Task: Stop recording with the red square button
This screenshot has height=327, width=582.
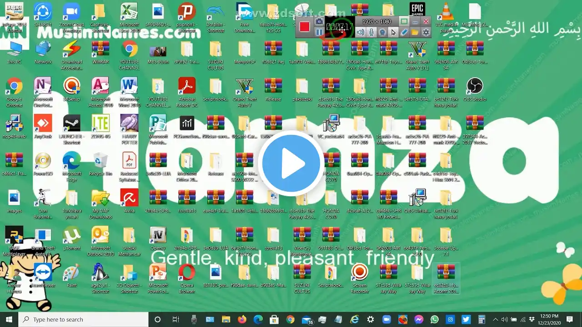Action: pyautogui.click(x=305, y=27)
